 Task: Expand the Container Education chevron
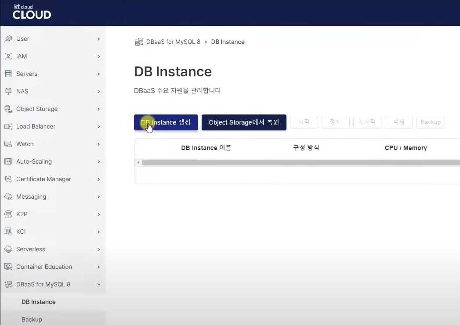click(98, 267)
